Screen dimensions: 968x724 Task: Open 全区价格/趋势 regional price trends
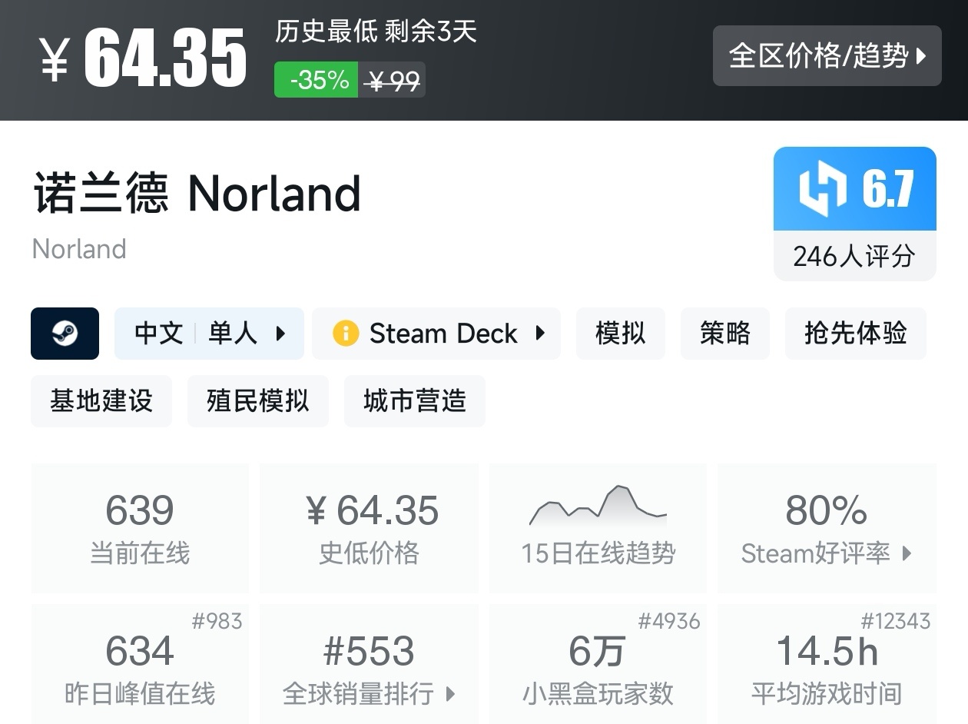(827, 56)
